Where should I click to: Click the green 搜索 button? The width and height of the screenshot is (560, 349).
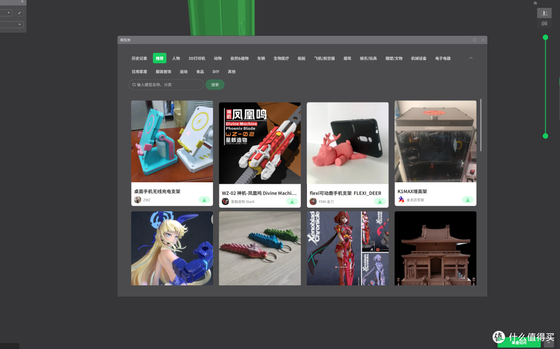tap(215, 84)
